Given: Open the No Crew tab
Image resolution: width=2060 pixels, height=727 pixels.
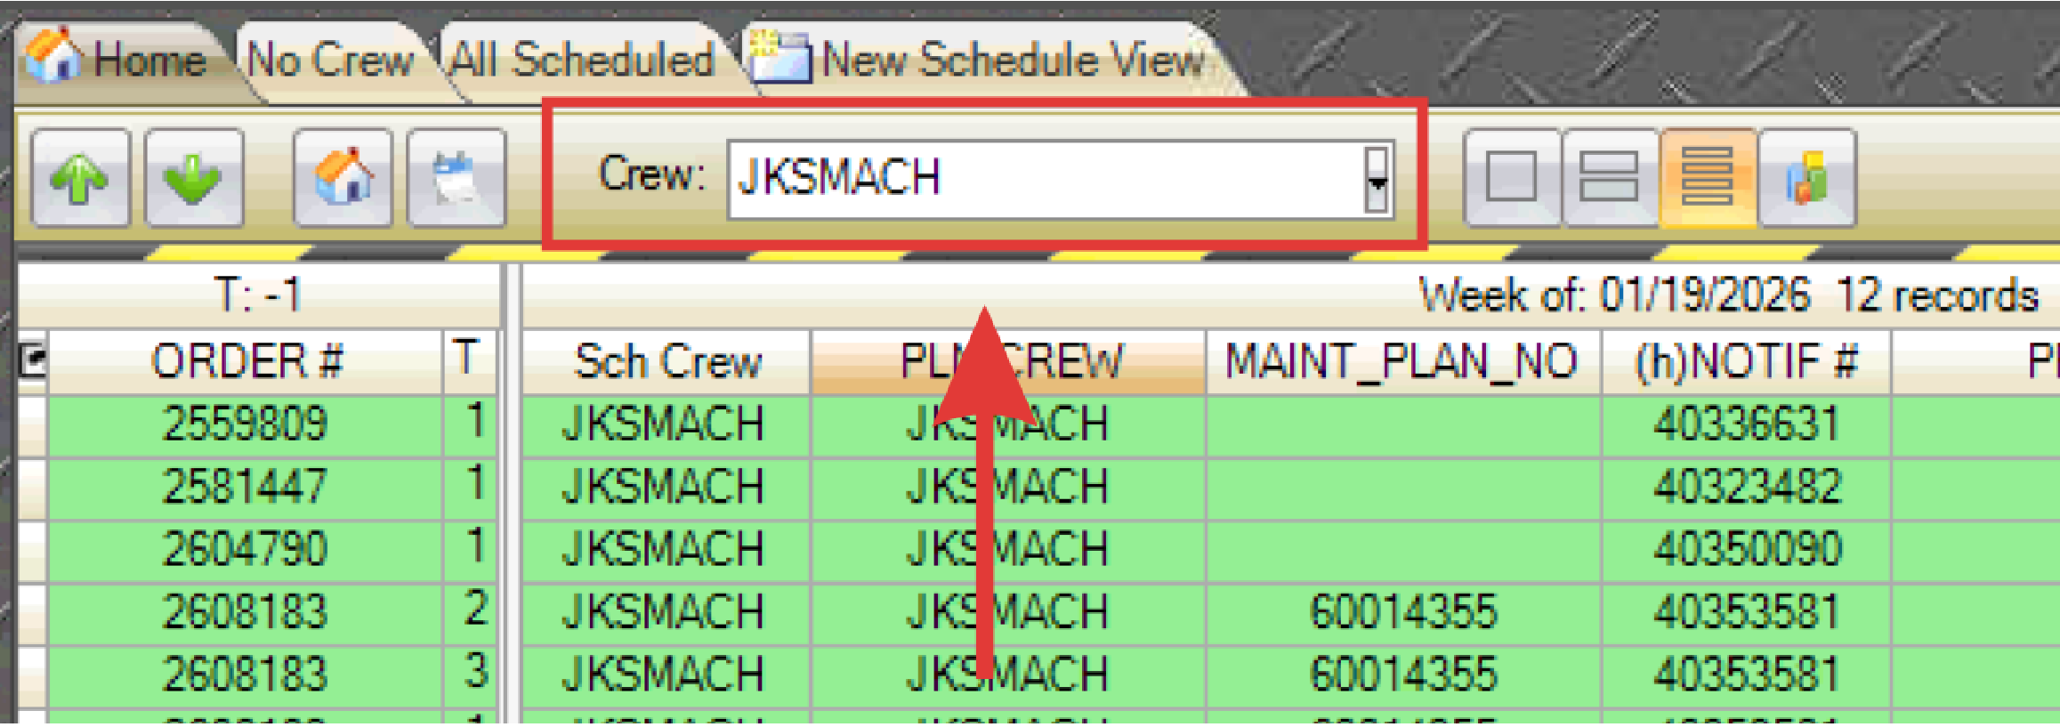Looking at the screenshot, I should (x=329, y=61).
